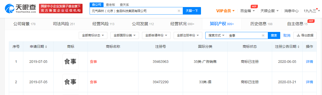Screen dimensions: 322x95
Task: Open the 公司发展 tab
Action: 143,24
